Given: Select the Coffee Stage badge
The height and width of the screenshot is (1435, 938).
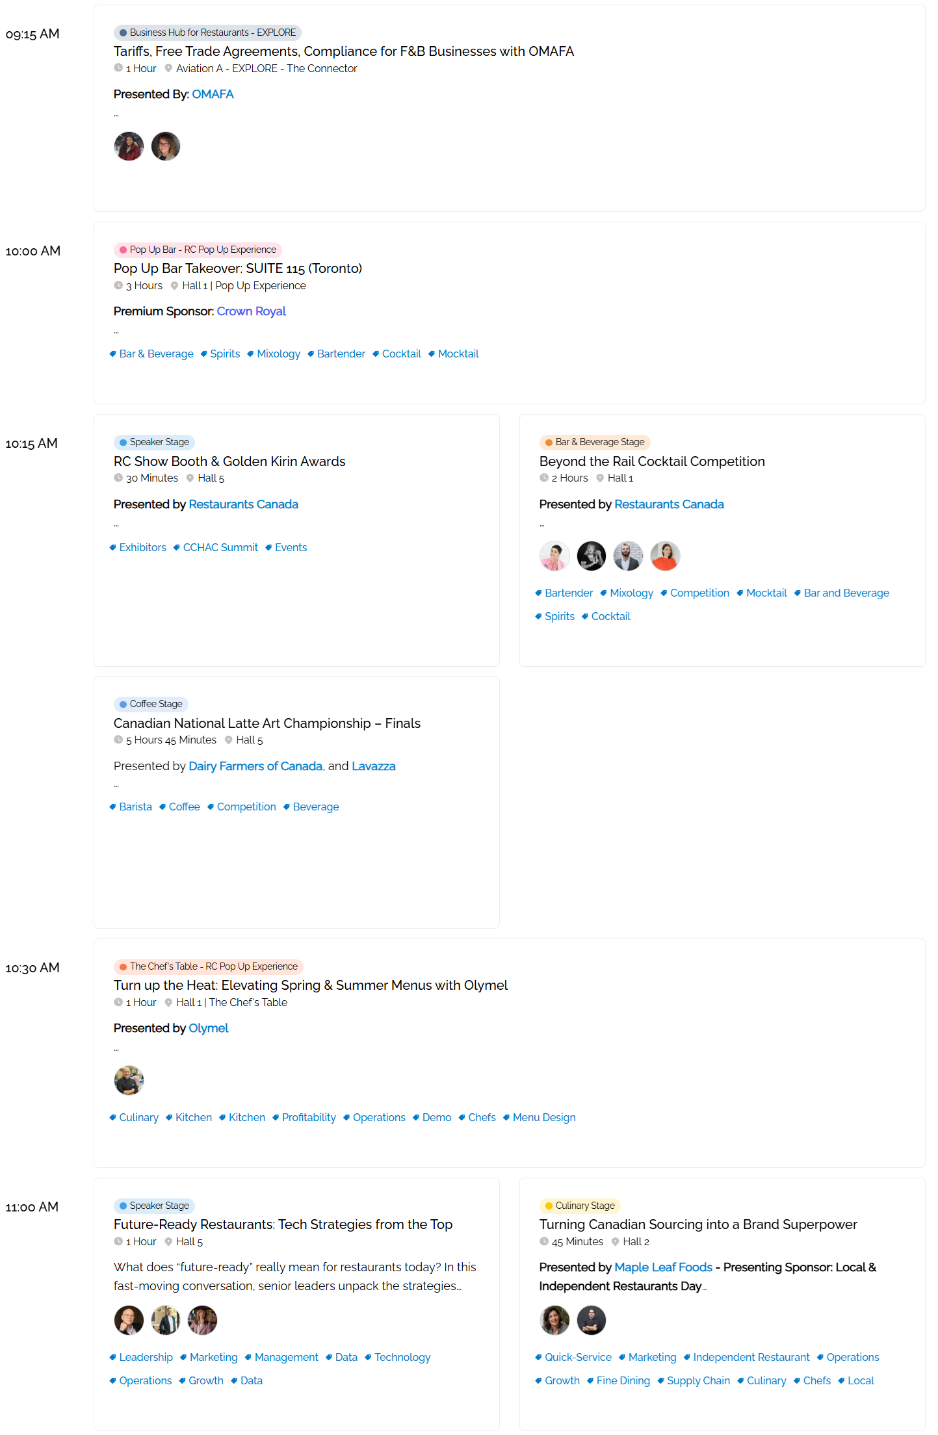Looking at the screenshot, I should click(x=151, y=704).
